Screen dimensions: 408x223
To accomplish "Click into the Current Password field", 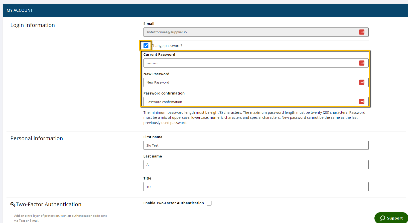I will 250,63.
